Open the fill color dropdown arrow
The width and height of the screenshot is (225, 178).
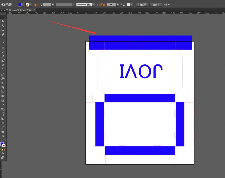tap(23, 5)
